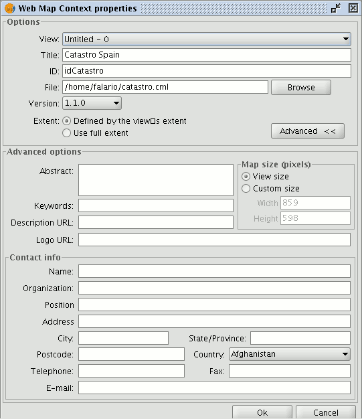This screenshot has width=362, height=419.
Task: Click the restore window icon in title bar
Action: (335, 8)
